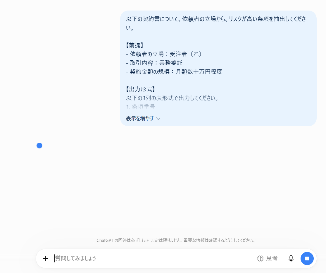Activate the microphone voice input icon
The height and width of the screenshot is (273, 326).
click(x=291, y=258)
